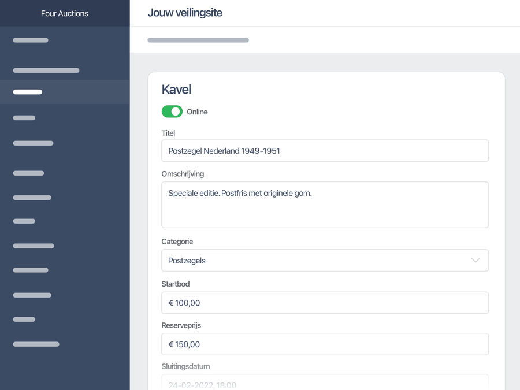Viewport: 520px width, 390px height.
Task: Select the Reserveprijs field showing € 150,00
Action: (325, 344)
